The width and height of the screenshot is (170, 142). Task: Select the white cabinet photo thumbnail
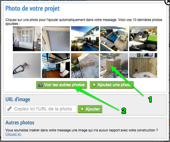pos(27,39)
